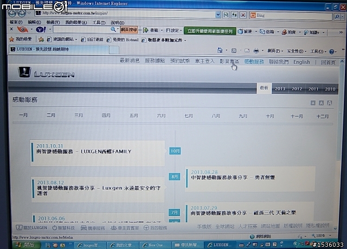Click the Stop loading X icon

tap(243, 15)
